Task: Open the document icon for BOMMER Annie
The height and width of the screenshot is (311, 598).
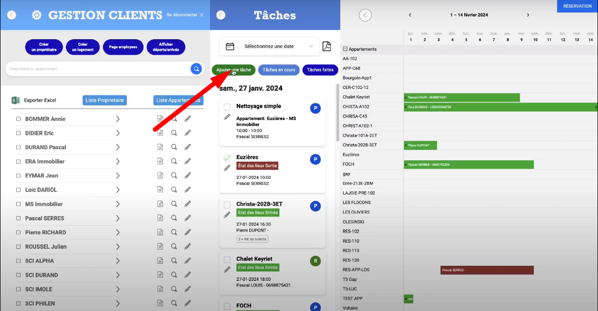Action: (160, 119)
